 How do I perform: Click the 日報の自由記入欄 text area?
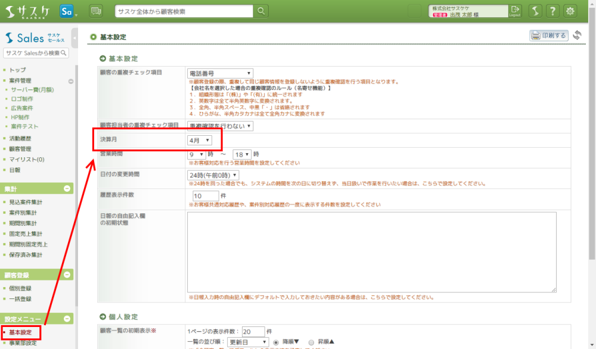click(371, 252)
